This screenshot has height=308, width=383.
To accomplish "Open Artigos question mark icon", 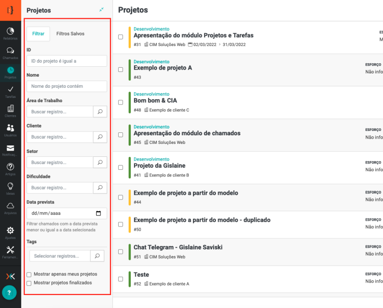I will (11, 168).
